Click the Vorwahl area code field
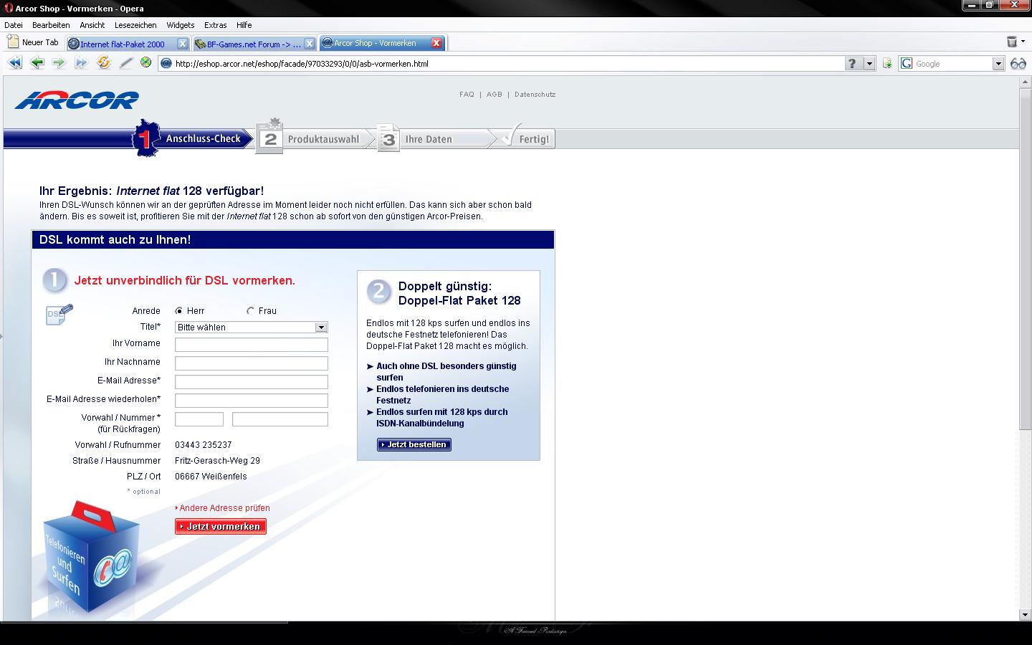 (x=199, y=419)
